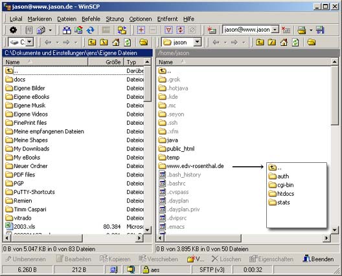342x276 pixels.
Task: Click the Save Session floppy disk icon
Action: [x=320, y=30]
